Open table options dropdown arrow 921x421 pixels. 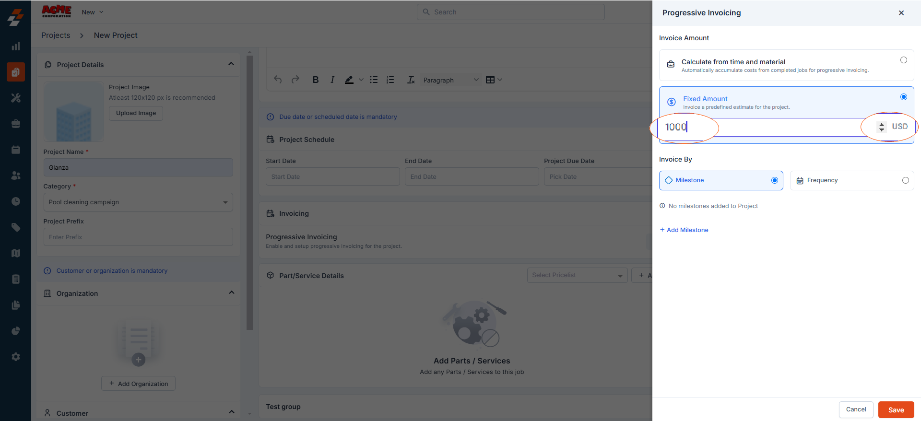click(500, 80)
